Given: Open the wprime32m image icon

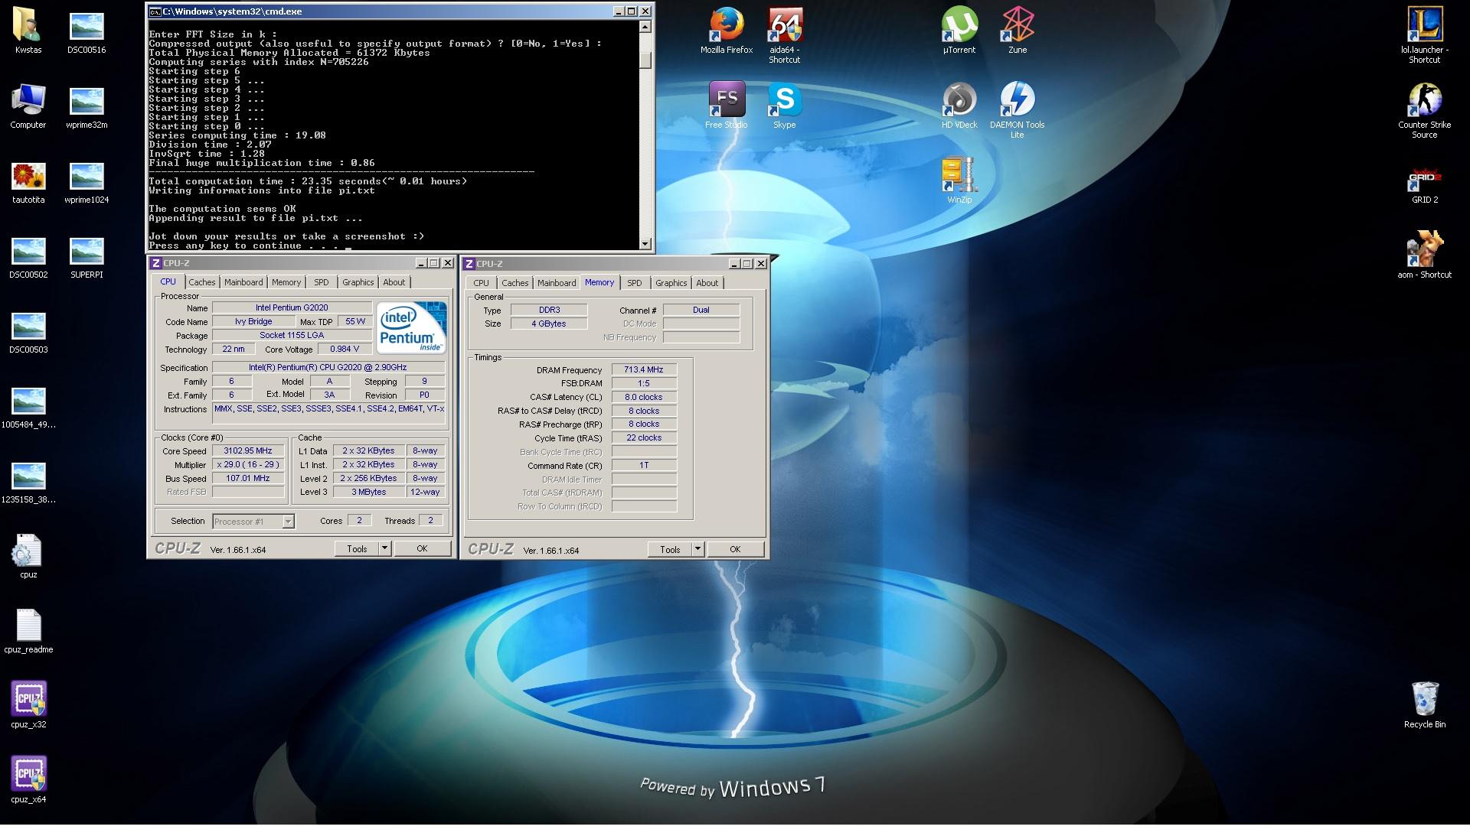Looking at the screenshot, I should tap(87, 106).
